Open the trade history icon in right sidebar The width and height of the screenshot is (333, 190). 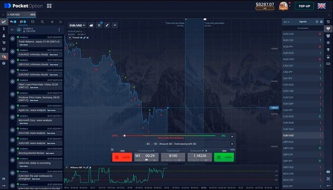(328, 22)
